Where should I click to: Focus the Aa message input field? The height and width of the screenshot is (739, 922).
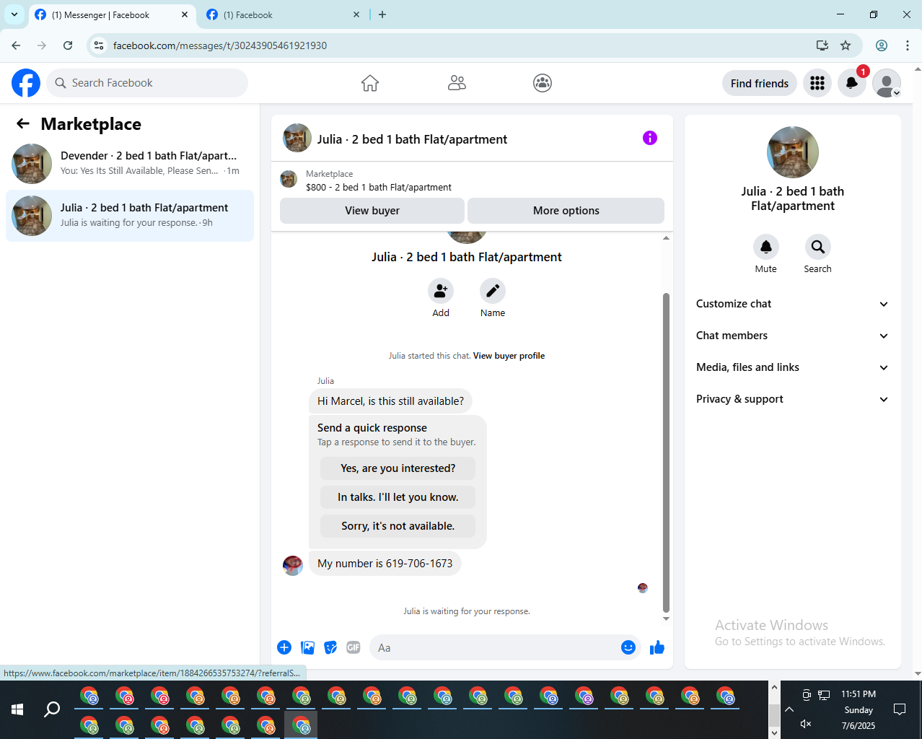coord(498,647)
